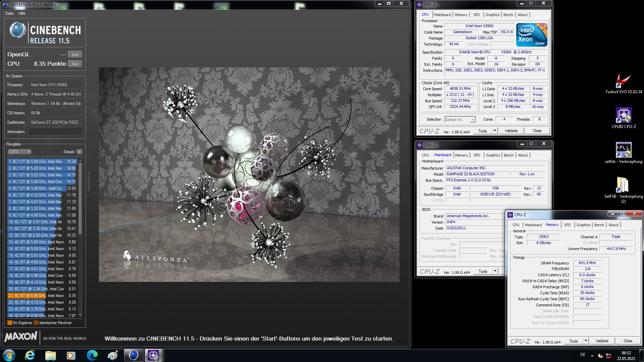644x362 pixels.
Task: Click Cinebench Release 11.5 logo
Action: [45, 33]
